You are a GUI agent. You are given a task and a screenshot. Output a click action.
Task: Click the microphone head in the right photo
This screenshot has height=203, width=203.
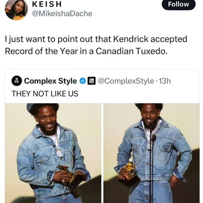(154, 138)
